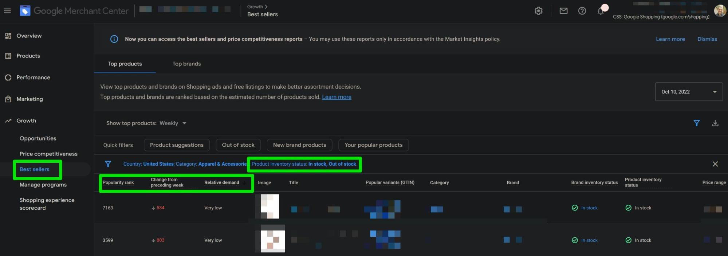Click the Brand inventory status header
Screen dimensions: 728x256
(x=594, y=182)
